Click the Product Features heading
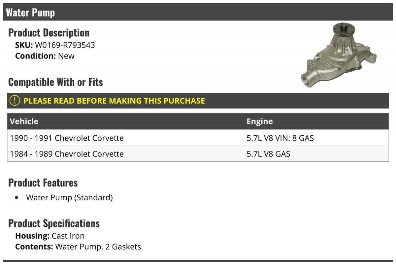This screenshot has width=396, height=265. pos(43,182)
